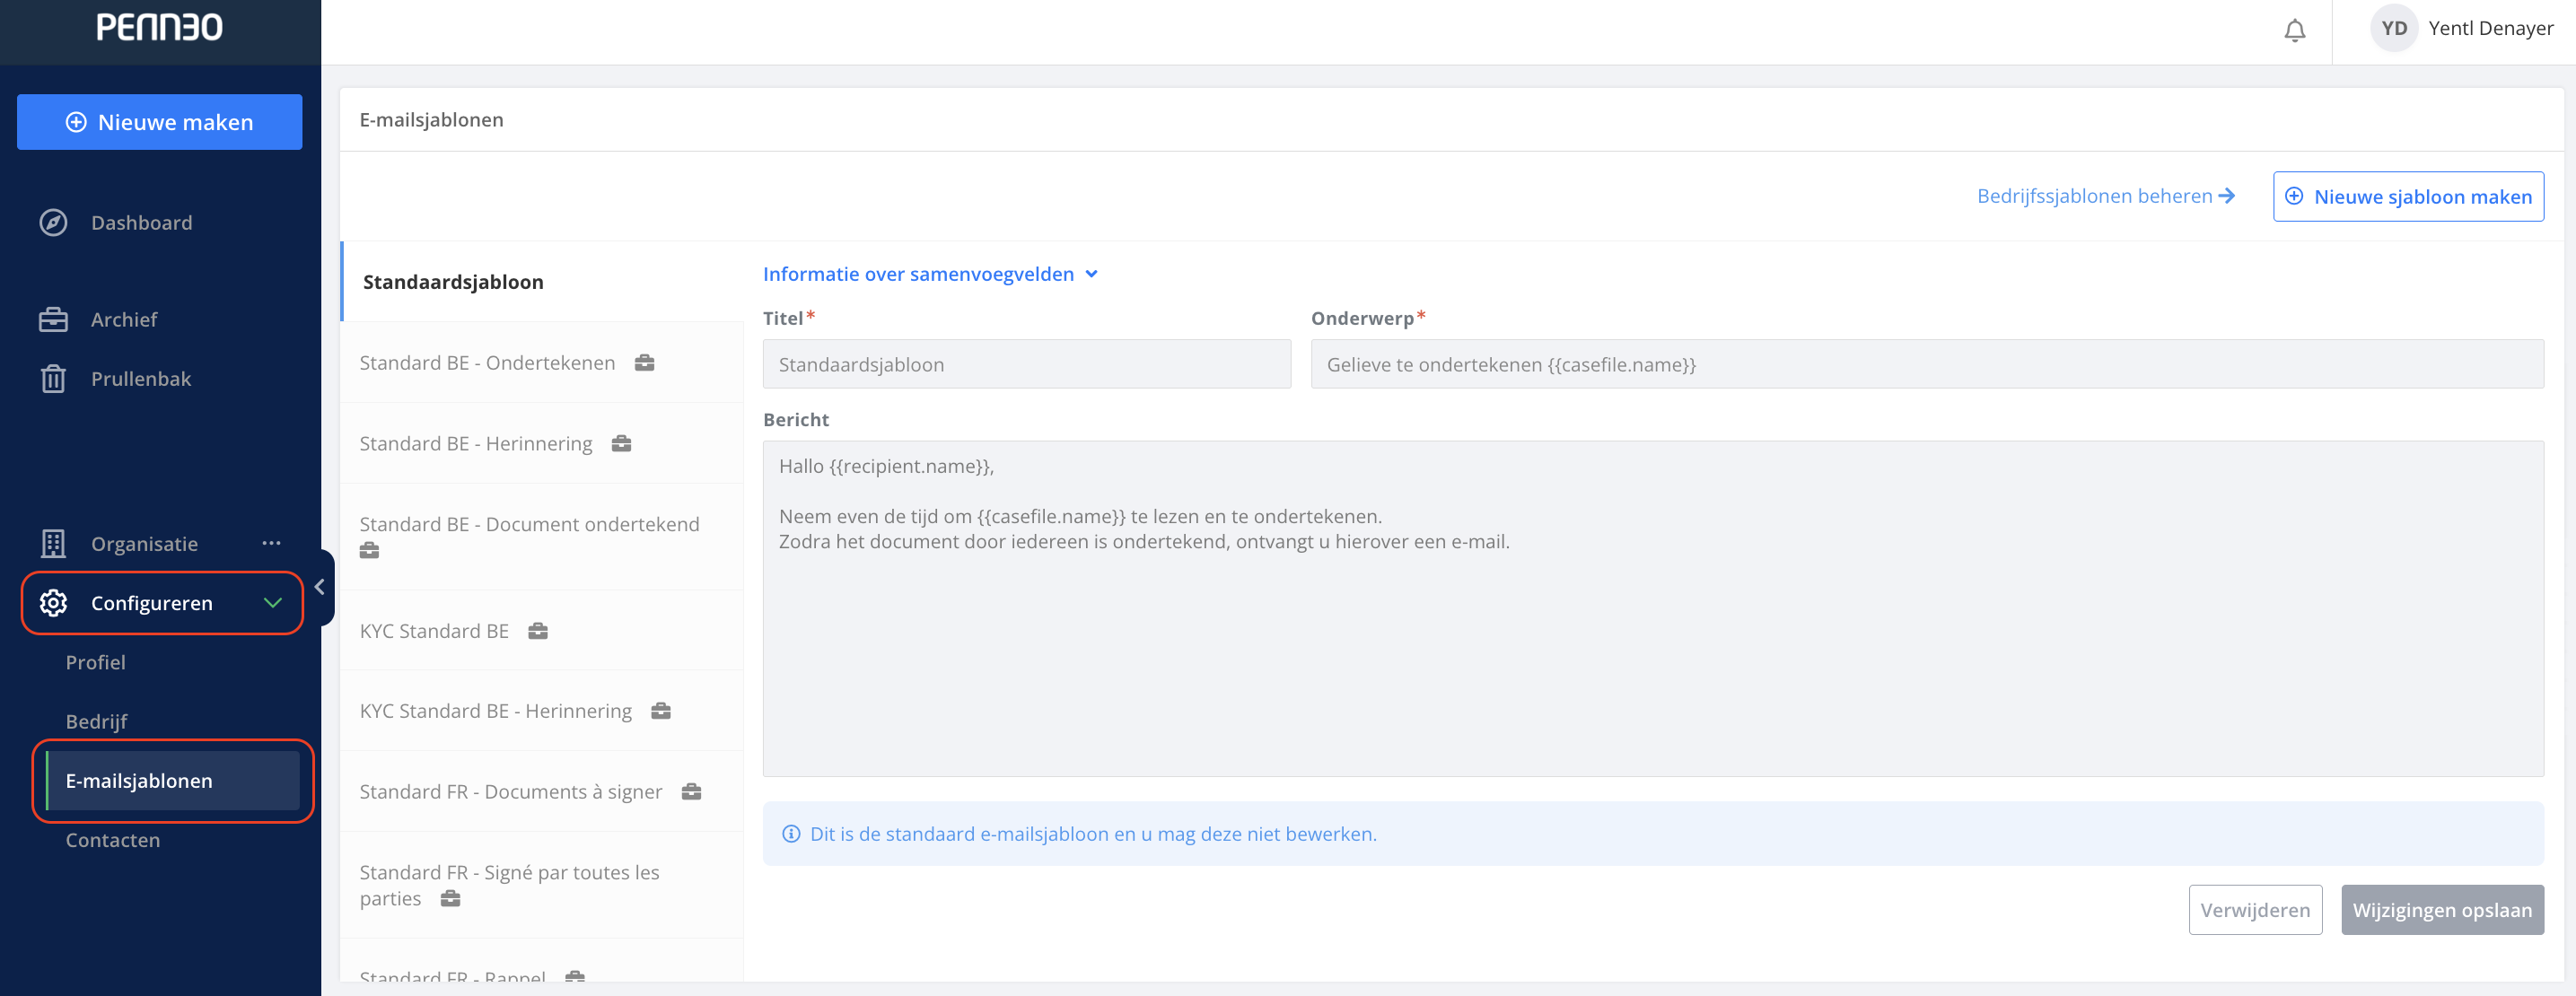Select Standard BE - Document ondertekend template
The image size is (2576, 996).
point(542,537)
